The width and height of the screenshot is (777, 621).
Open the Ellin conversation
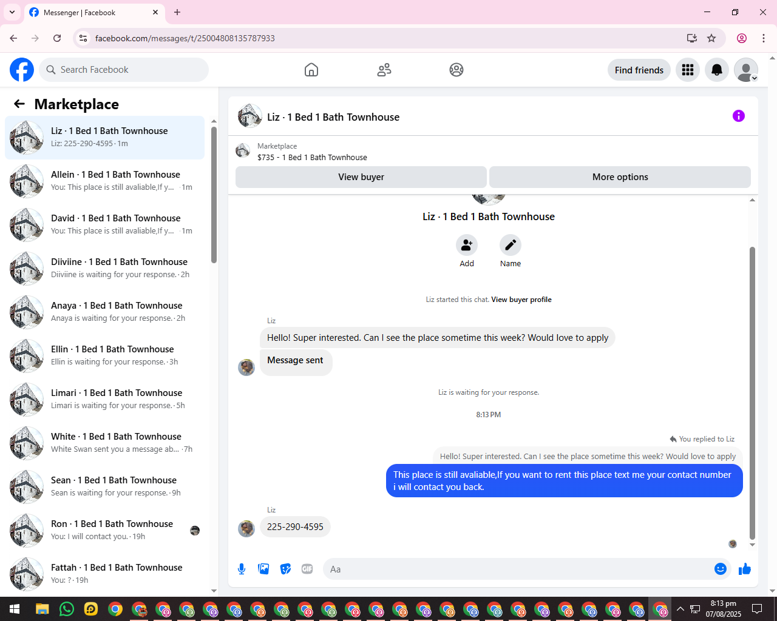coord(104,356)
